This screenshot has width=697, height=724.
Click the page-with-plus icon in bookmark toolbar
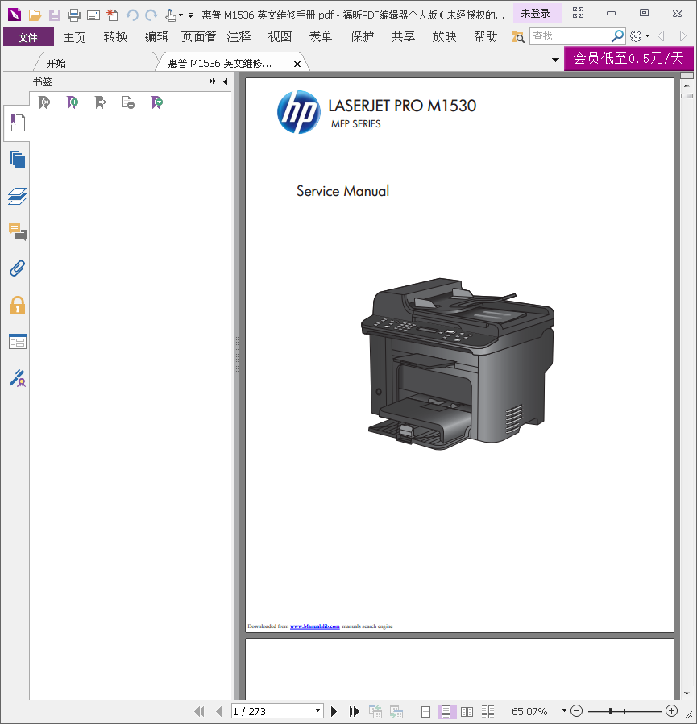click(128, 102)
